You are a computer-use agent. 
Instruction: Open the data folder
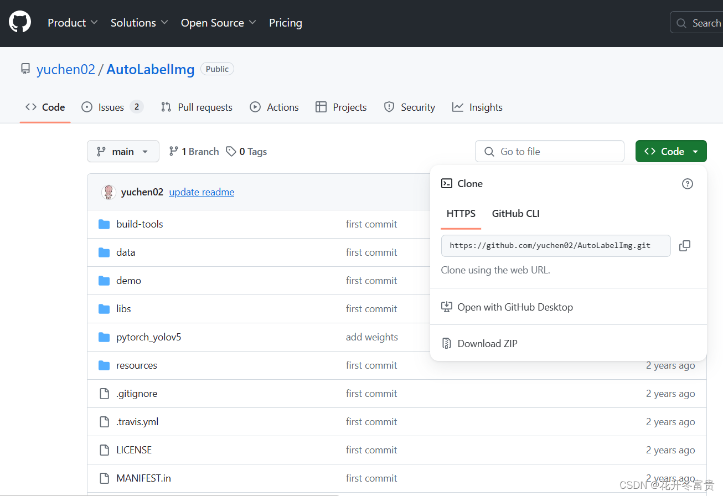pyautogui.click(x=126, y=252)
